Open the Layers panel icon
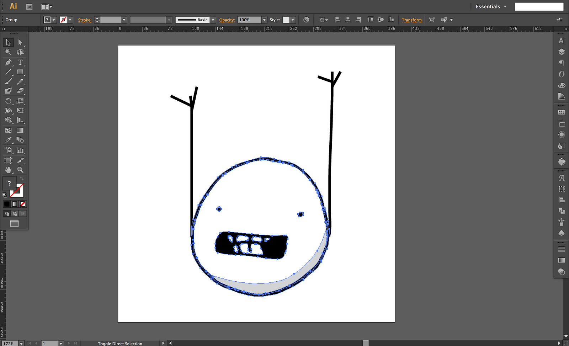This screenshot has height=346, width=569. (x=562, y=52)
